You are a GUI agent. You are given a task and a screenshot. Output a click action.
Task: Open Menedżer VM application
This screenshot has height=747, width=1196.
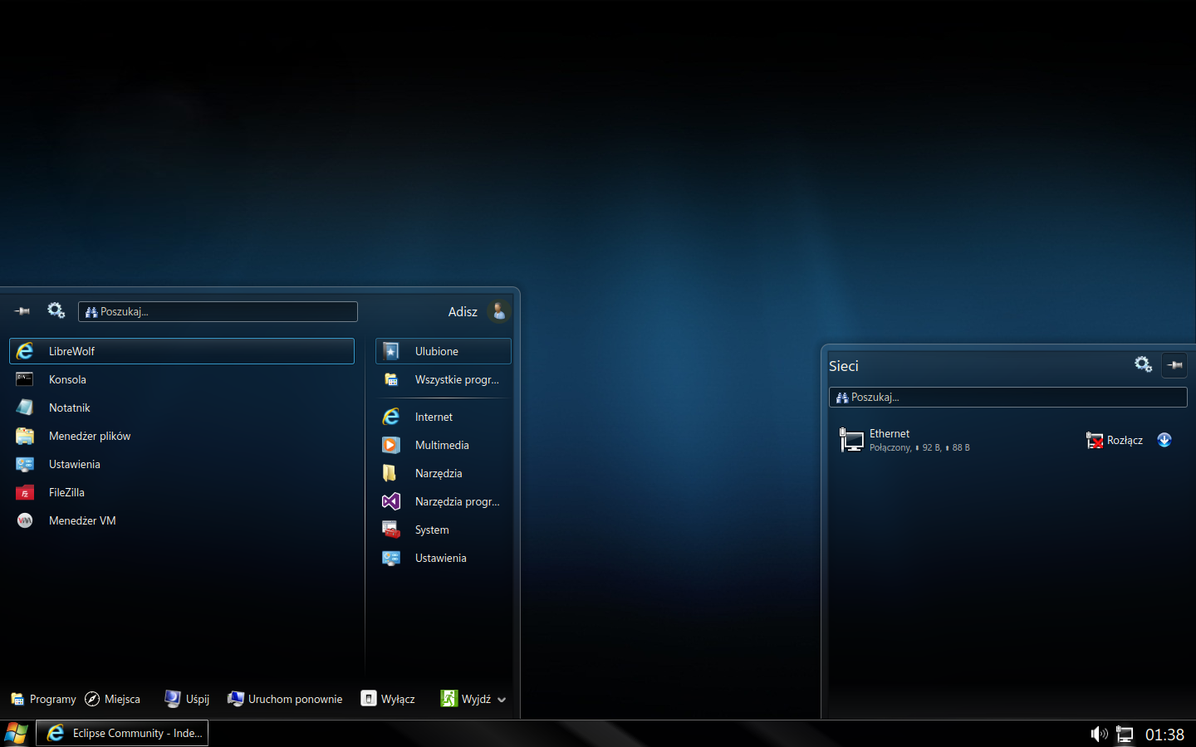[x=81, y=520]
